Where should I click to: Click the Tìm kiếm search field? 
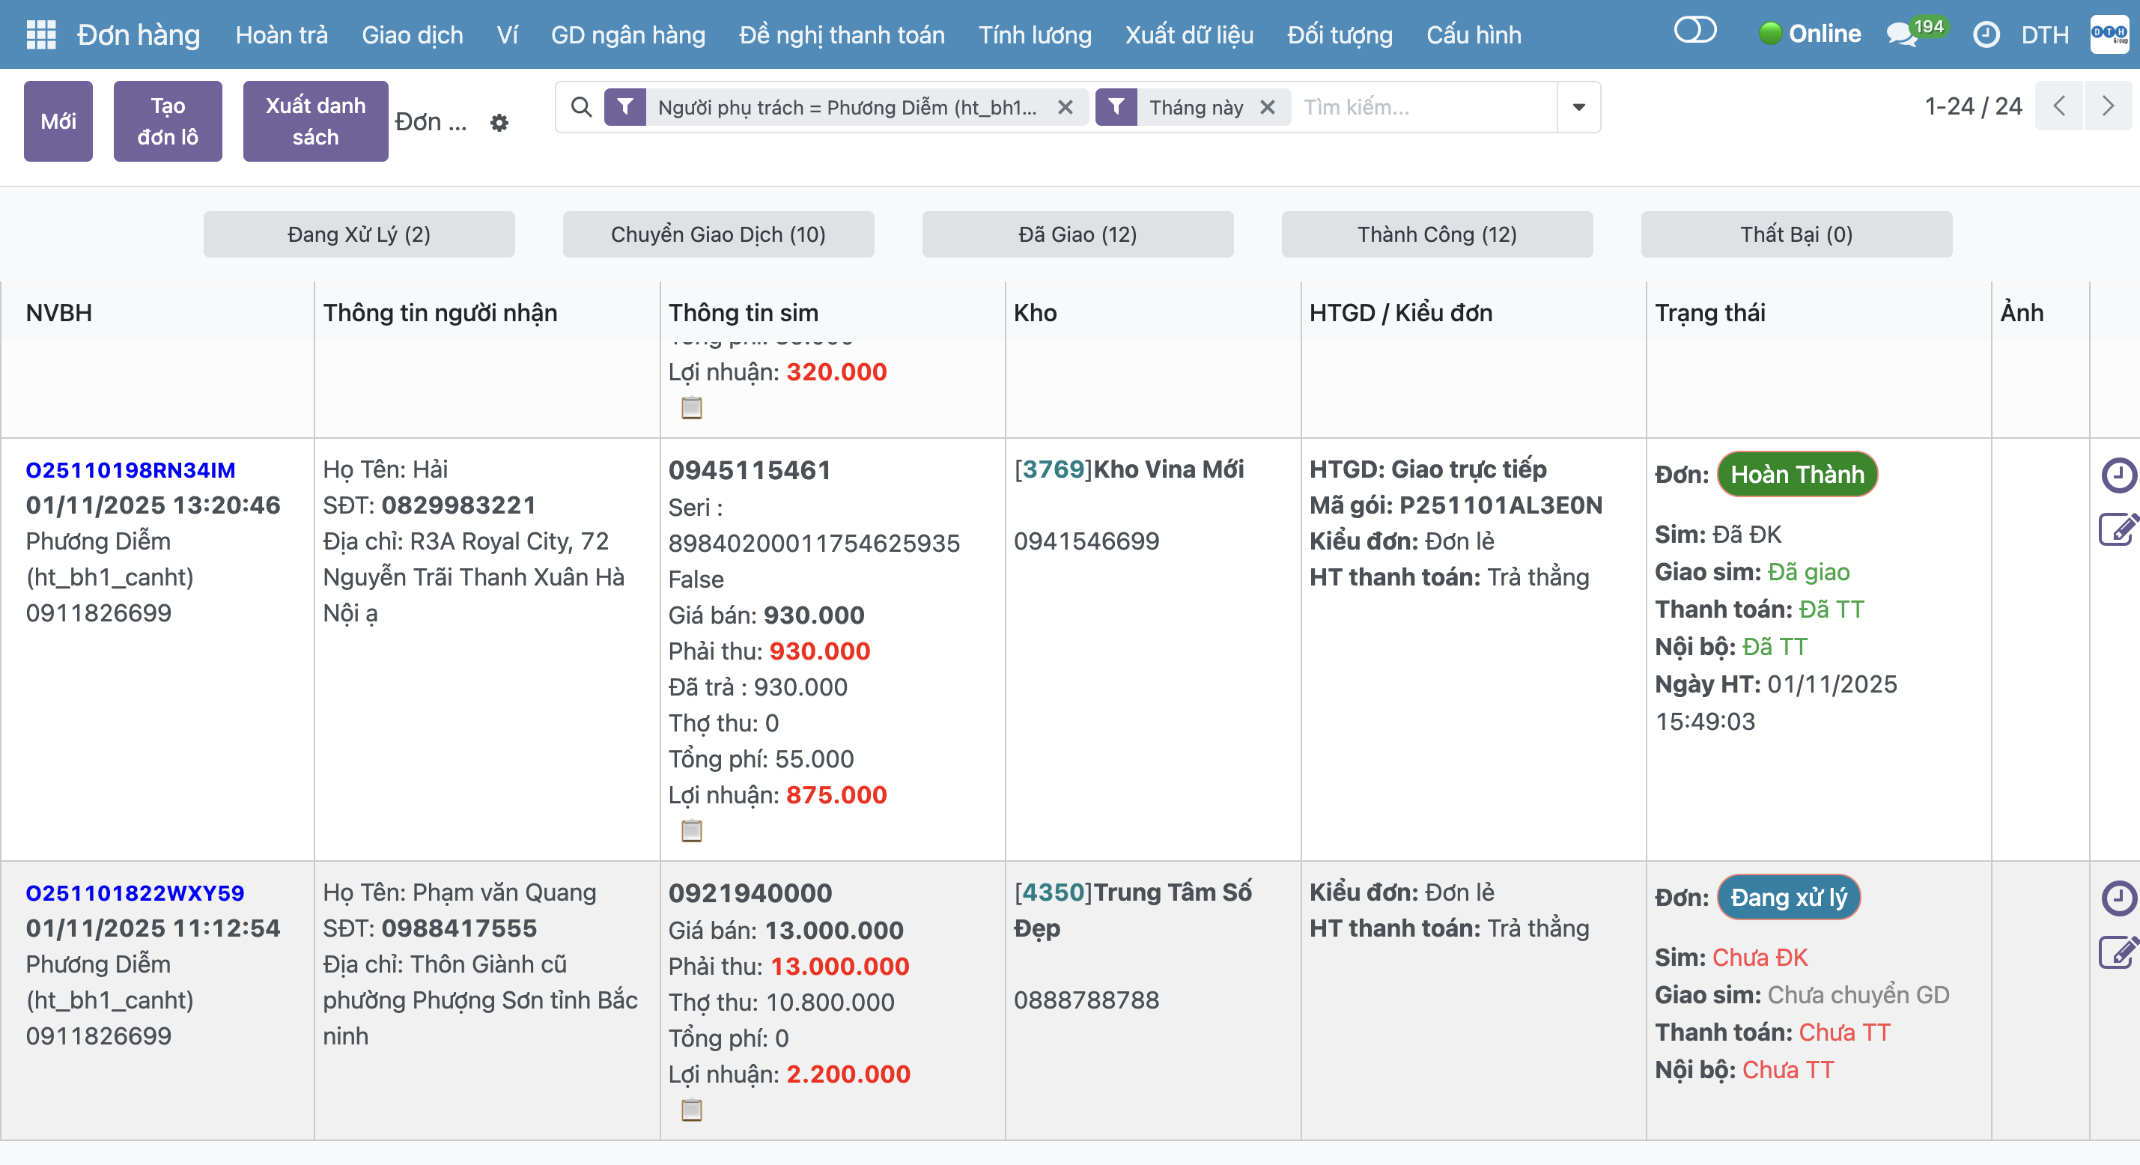pyautogui.click(x=1425, y=107)
